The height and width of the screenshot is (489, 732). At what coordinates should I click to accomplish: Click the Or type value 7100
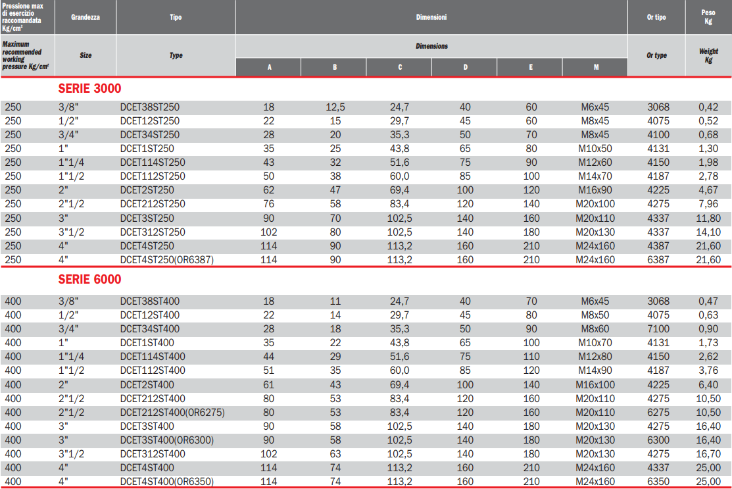tap(658, 329)
